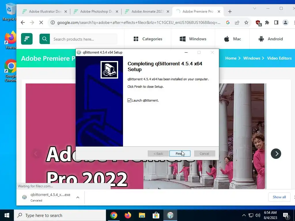Go back in Chrome

coord(23,22)
